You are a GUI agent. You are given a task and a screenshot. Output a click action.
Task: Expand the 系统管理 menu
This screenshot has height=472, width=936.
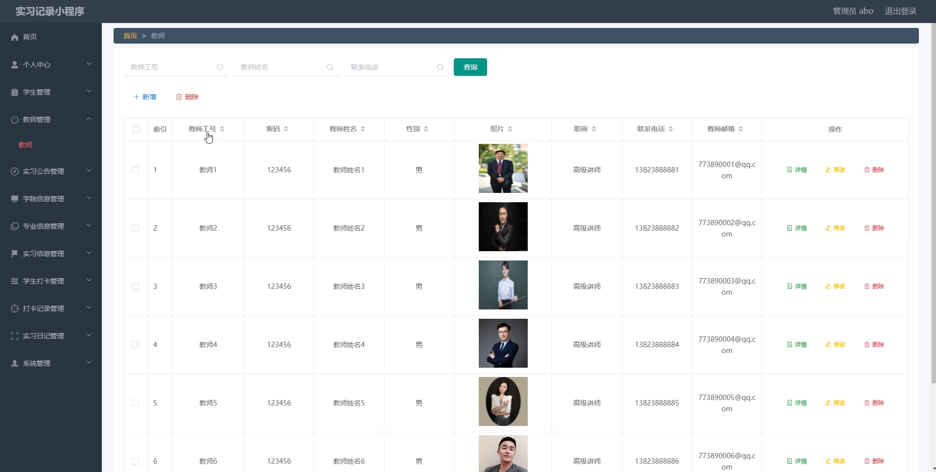pos(51,363)
